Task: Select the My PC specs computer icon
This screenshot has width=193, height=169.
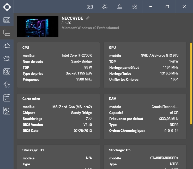Action: pos(7,33)
